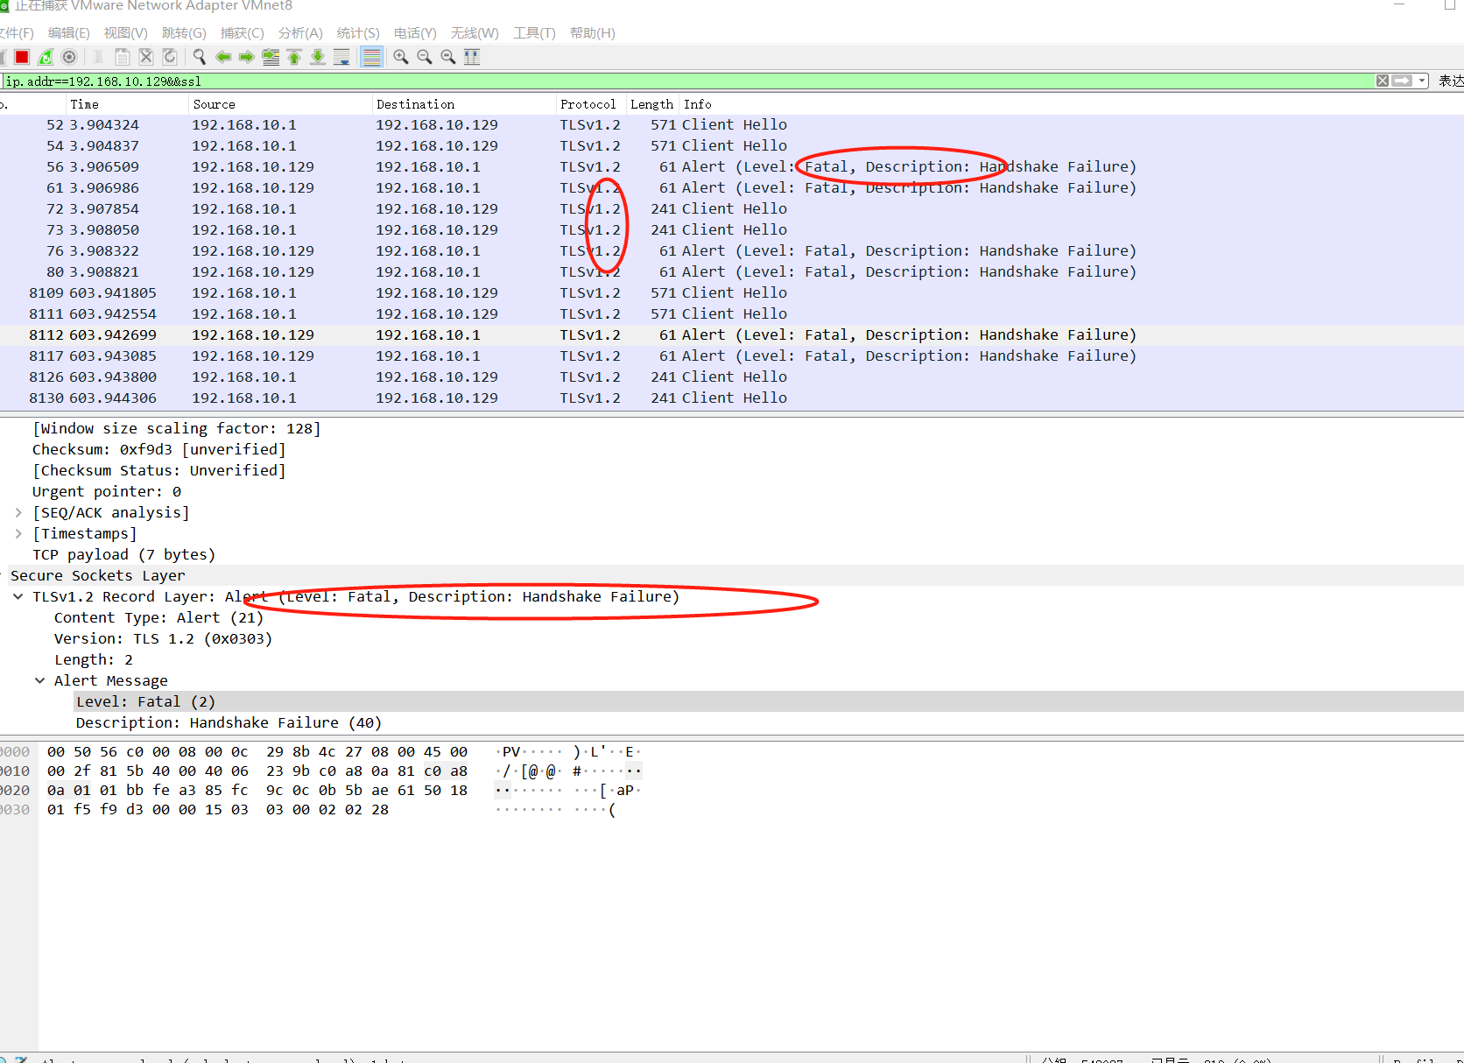Toggle packet colorization
Image resolution: width=1464 pixels, height=1063 pixels.
[371, 57]
